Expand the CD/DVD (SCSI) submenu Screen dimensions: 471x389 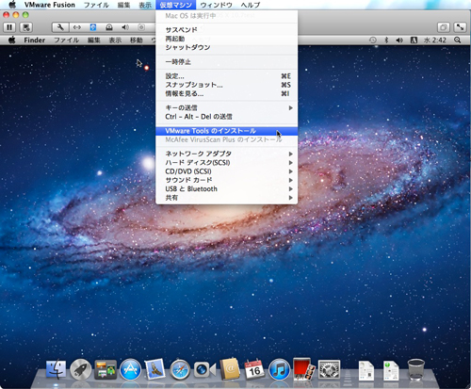(x=226, y=171)
